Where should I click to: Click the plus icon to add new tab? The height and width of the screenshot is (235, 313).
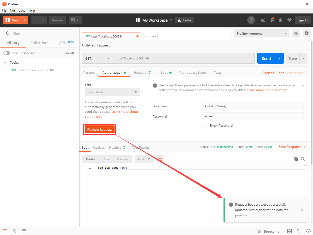[x=146, y=36]
